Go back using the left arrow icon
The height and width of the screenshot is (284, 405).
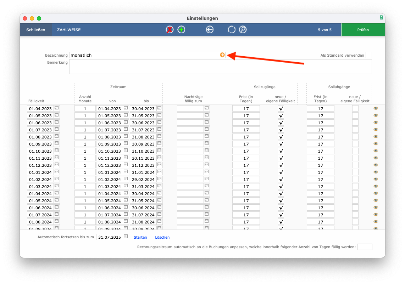210,30
